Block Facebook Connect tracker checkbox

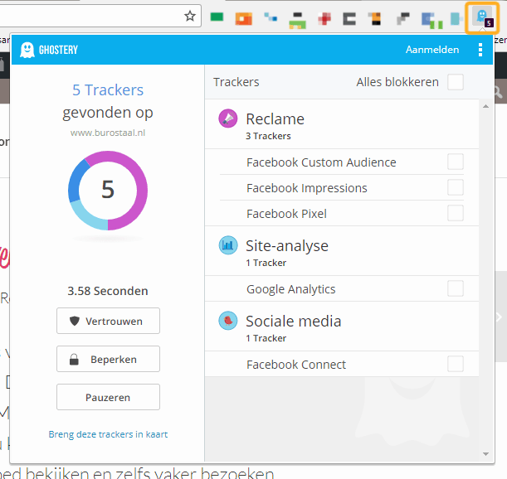coord(456,364)
